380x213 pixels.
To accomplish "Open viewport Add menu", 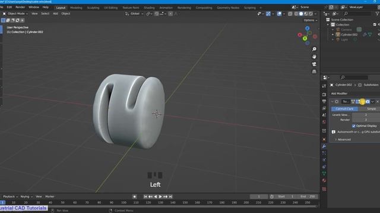I will coord(55,14).
